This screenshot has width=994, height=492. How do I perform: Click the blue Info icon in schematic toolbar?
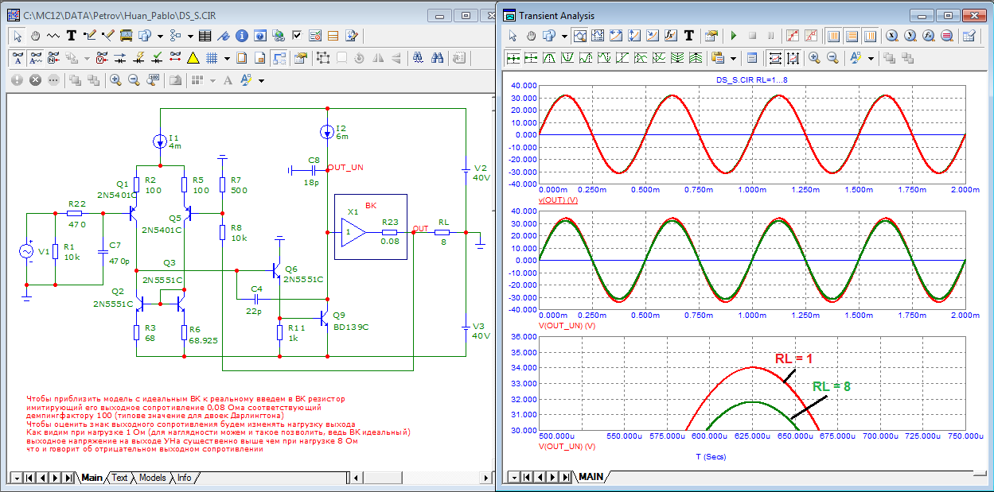241,36
